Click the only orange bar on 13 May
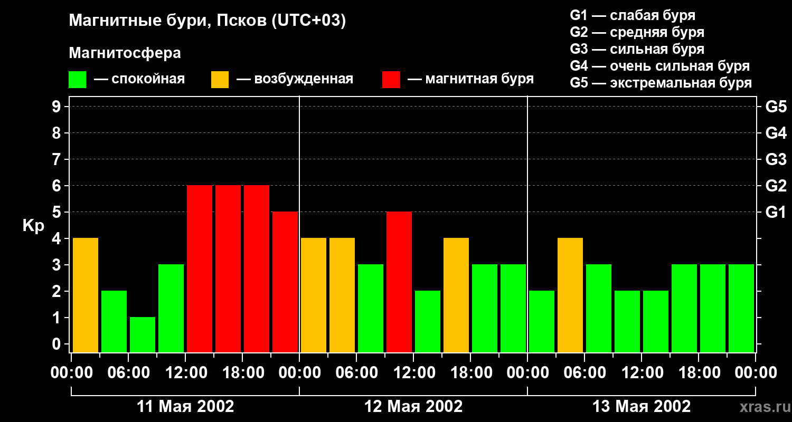792x422 pixels. coord(570,295)
